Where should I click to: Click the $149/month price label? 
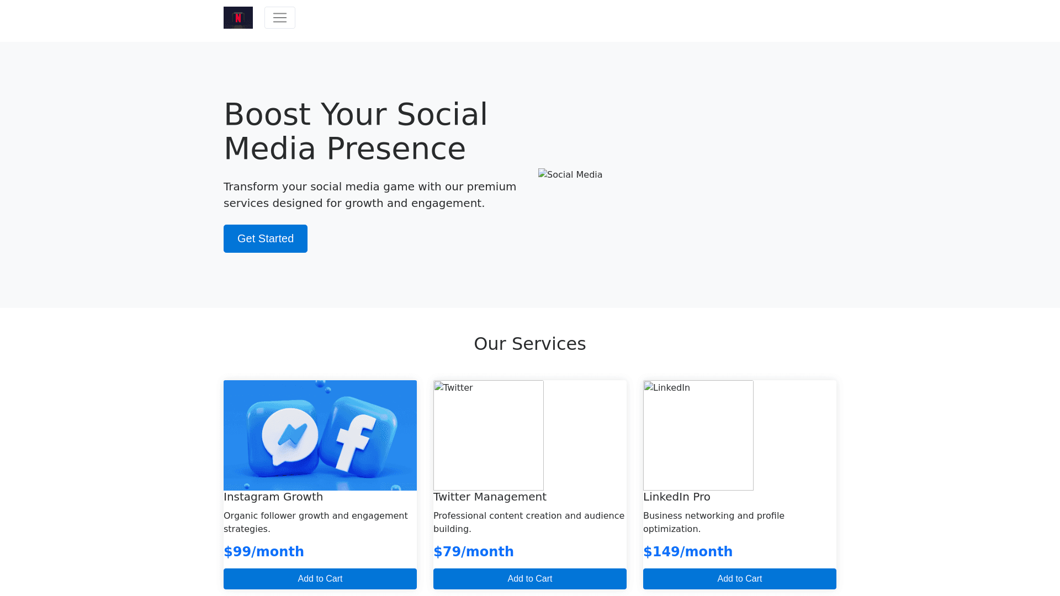tap(688, 552)
